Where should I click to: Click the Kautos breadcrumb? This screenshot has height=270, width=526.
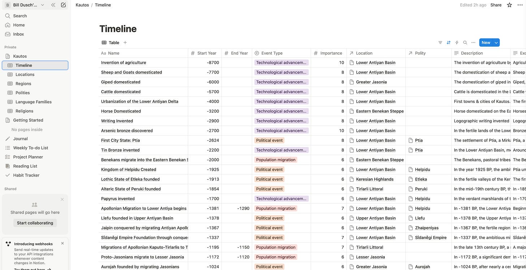(x=82, y=5)
